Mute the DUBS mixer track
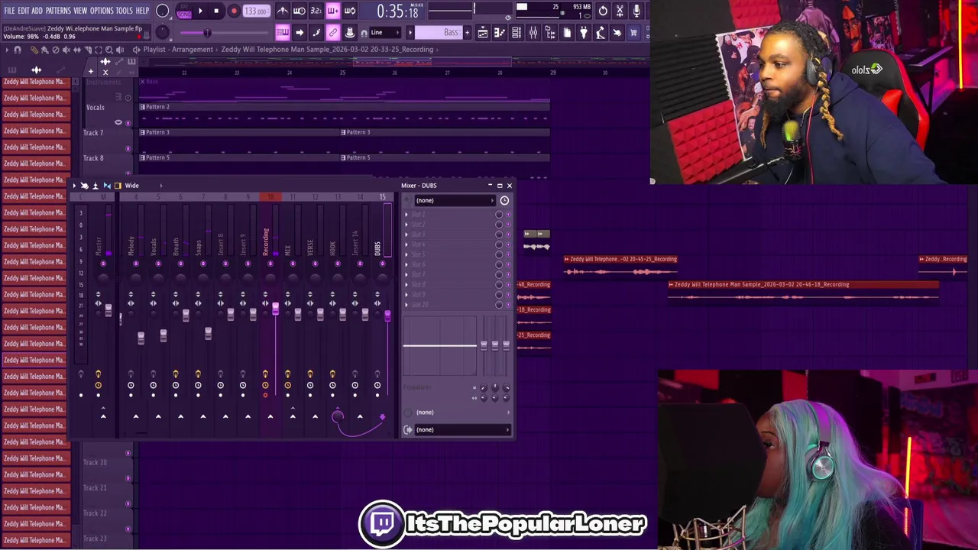This screenshot has height=550, width=978. 382,264
